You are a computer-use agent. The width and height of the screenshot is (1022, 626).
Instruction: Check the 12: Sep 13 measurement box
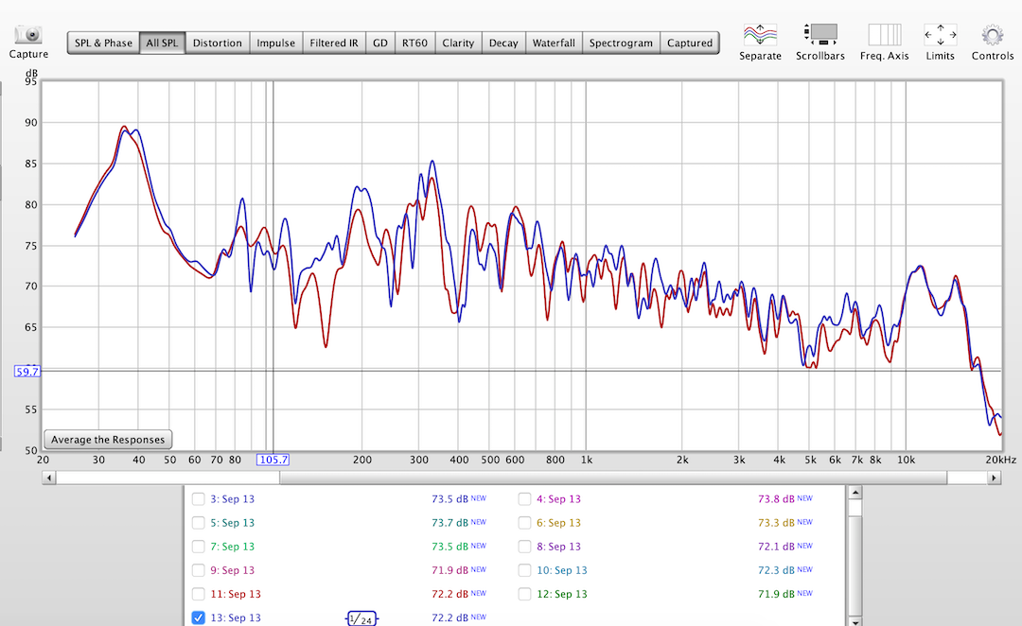point(524,594)
